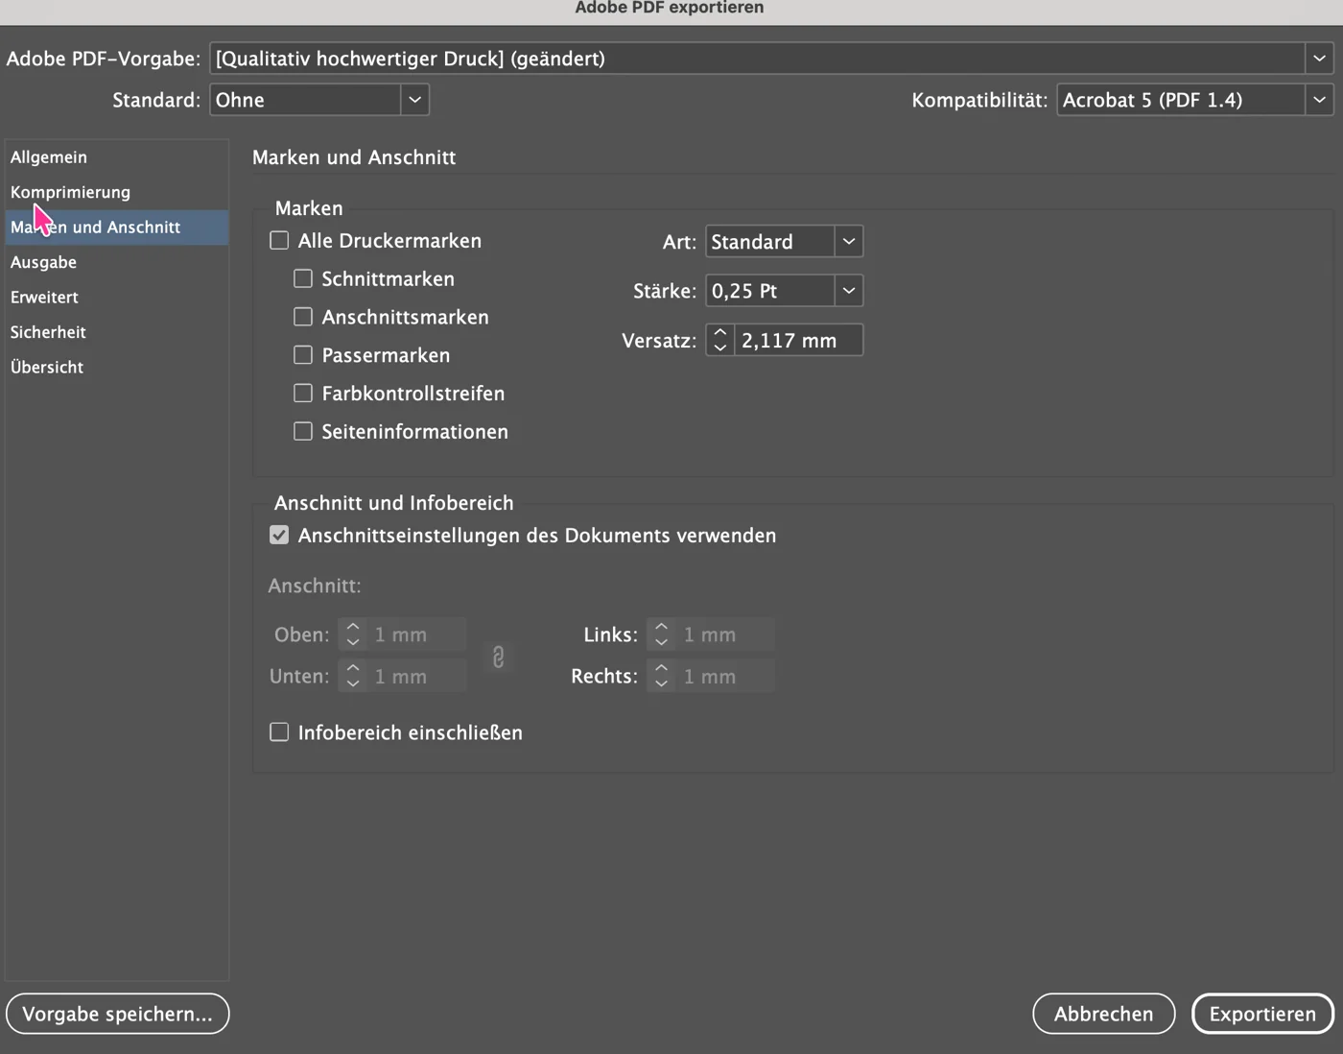Click the Oben stepper arrows

click(x=353, y=635)
